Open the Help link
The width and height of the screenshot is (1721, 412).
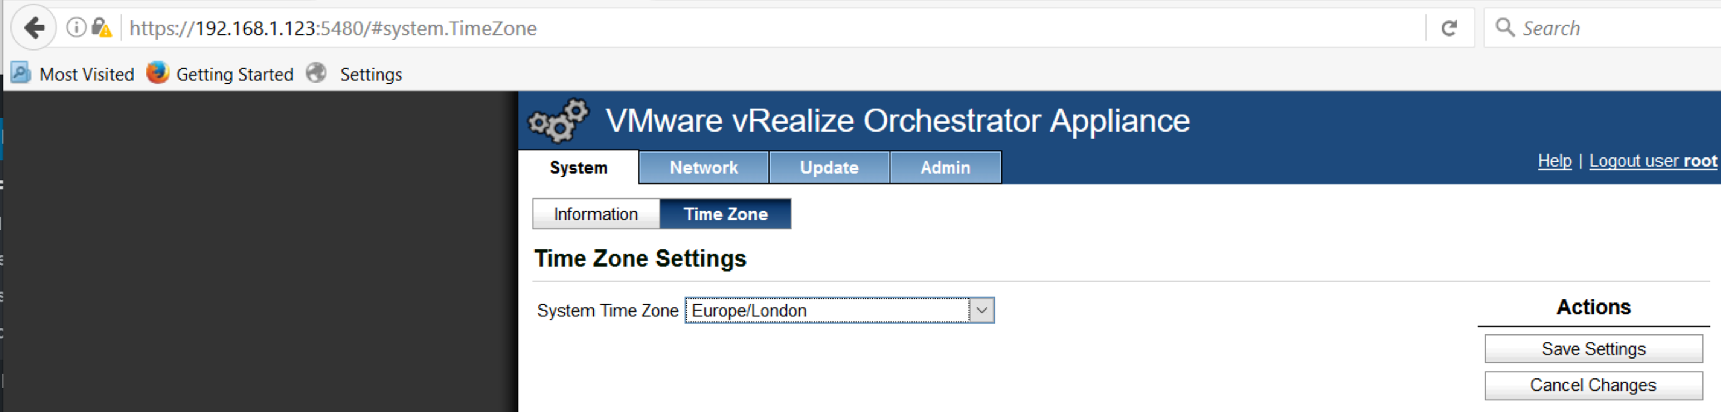(1555, 161)
